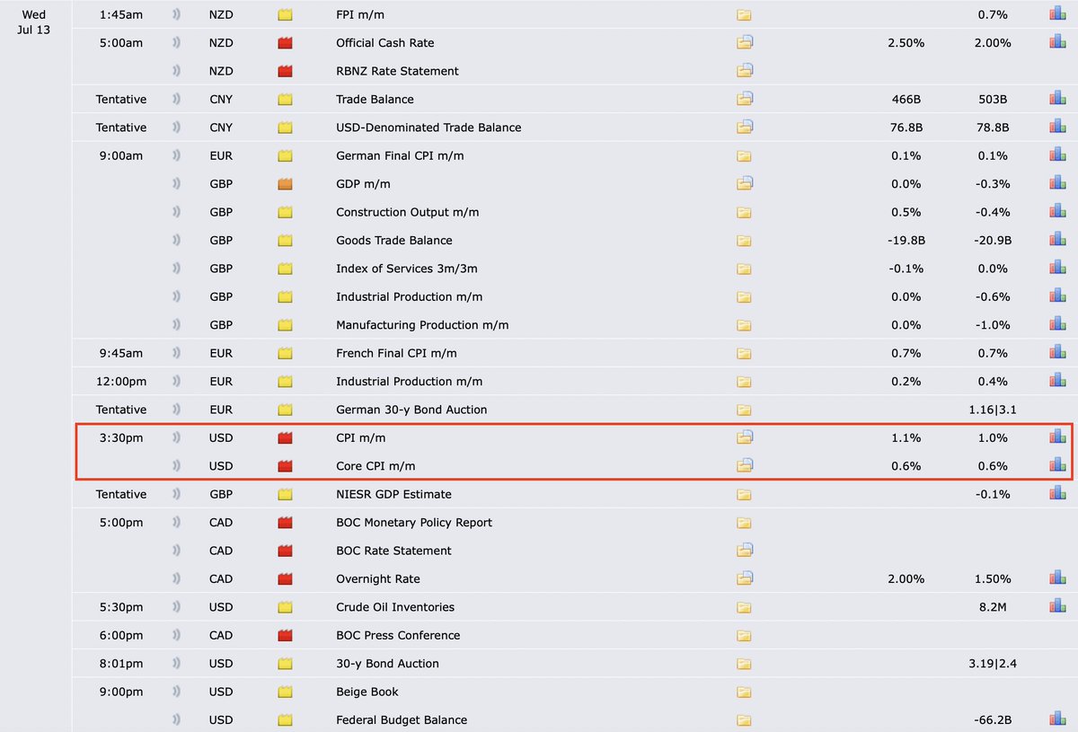Open the Core CPI m/m graph icon

coord(1057,465)
